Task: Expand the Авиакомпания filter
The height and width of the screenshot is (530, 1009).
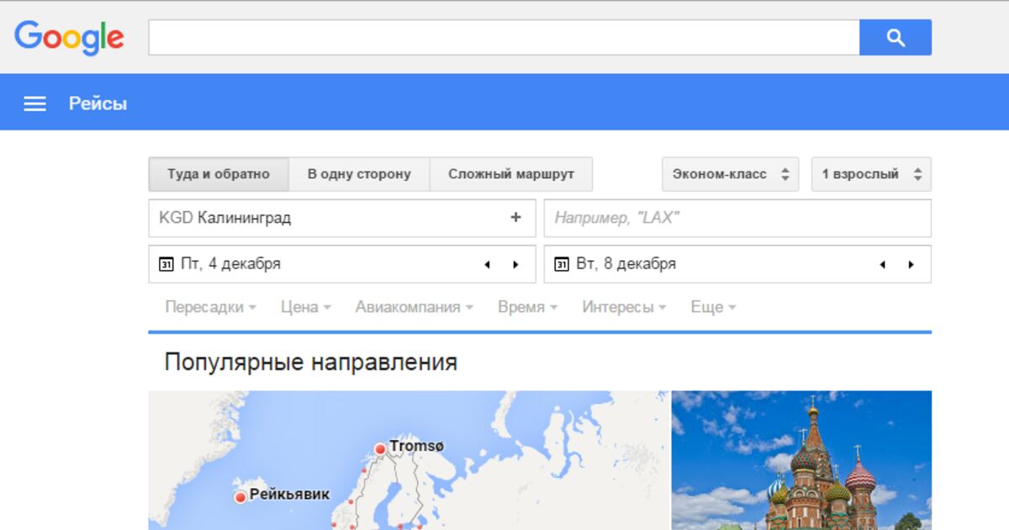Action: (x=414, y=307)
